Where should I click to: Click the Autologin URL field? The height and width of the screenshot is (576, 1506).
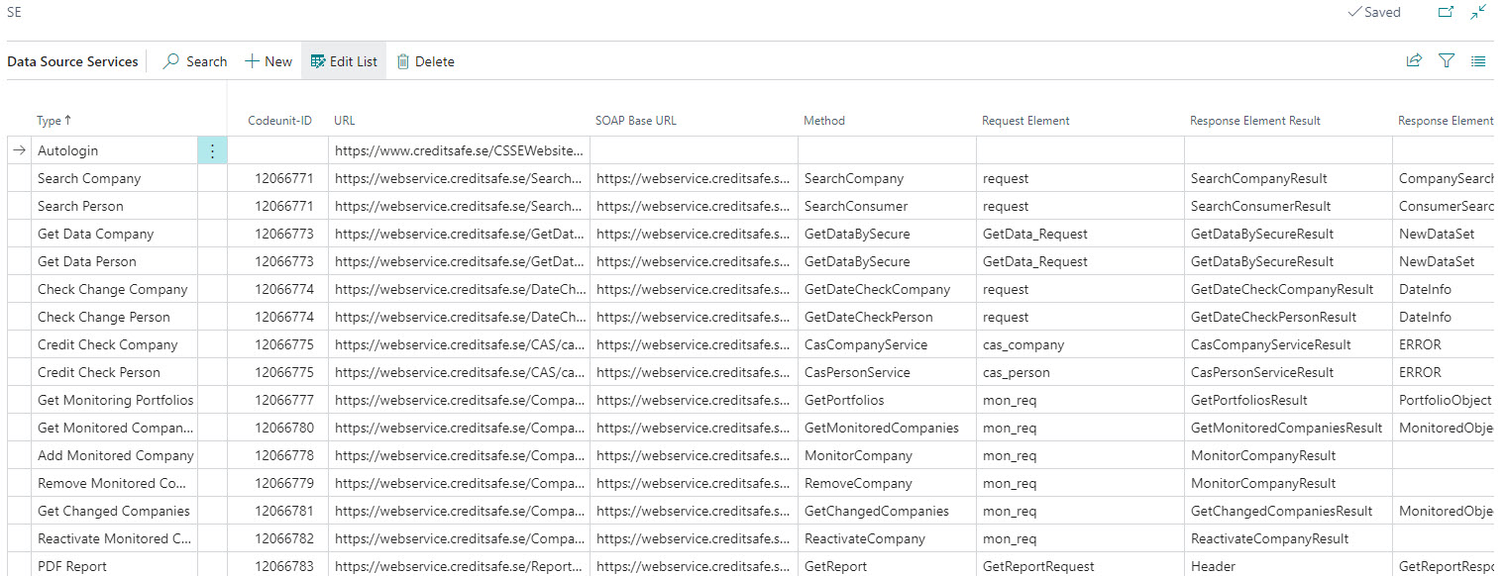[x=459, y=151]
